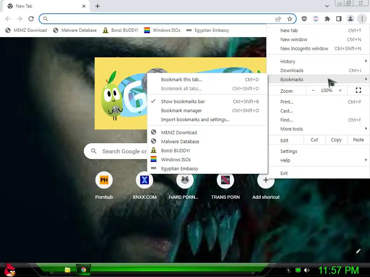Click the Chrome taskbar icon
This screenshot has height=277, width=370.
83,270
